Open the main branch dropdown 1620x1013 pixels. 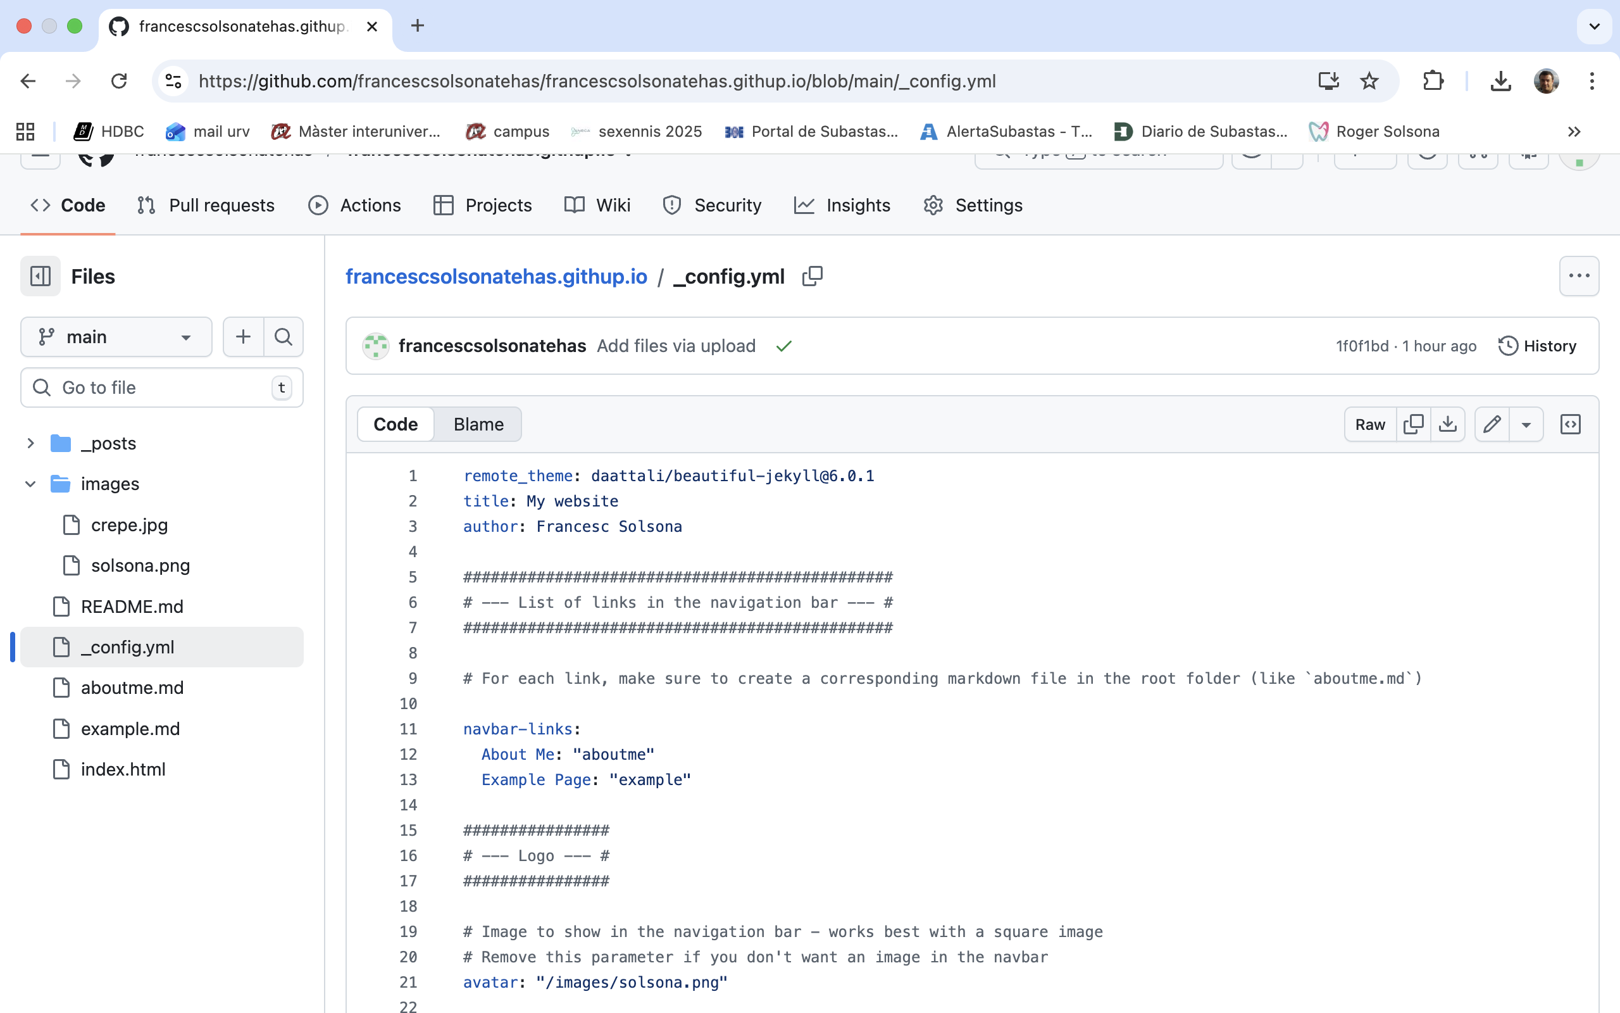click(116, 336)
